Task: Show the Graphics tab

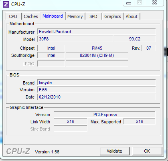Action: 113,16
